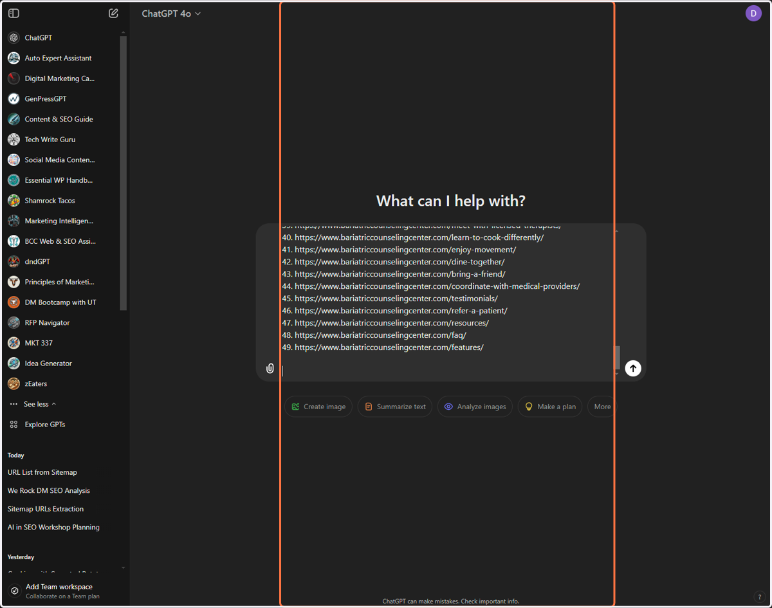Image resolution: width=772 pixels, height=608 pixels.
Task: Open the Digital Marketing Ca... GPT icon
Action: point(14,78)
